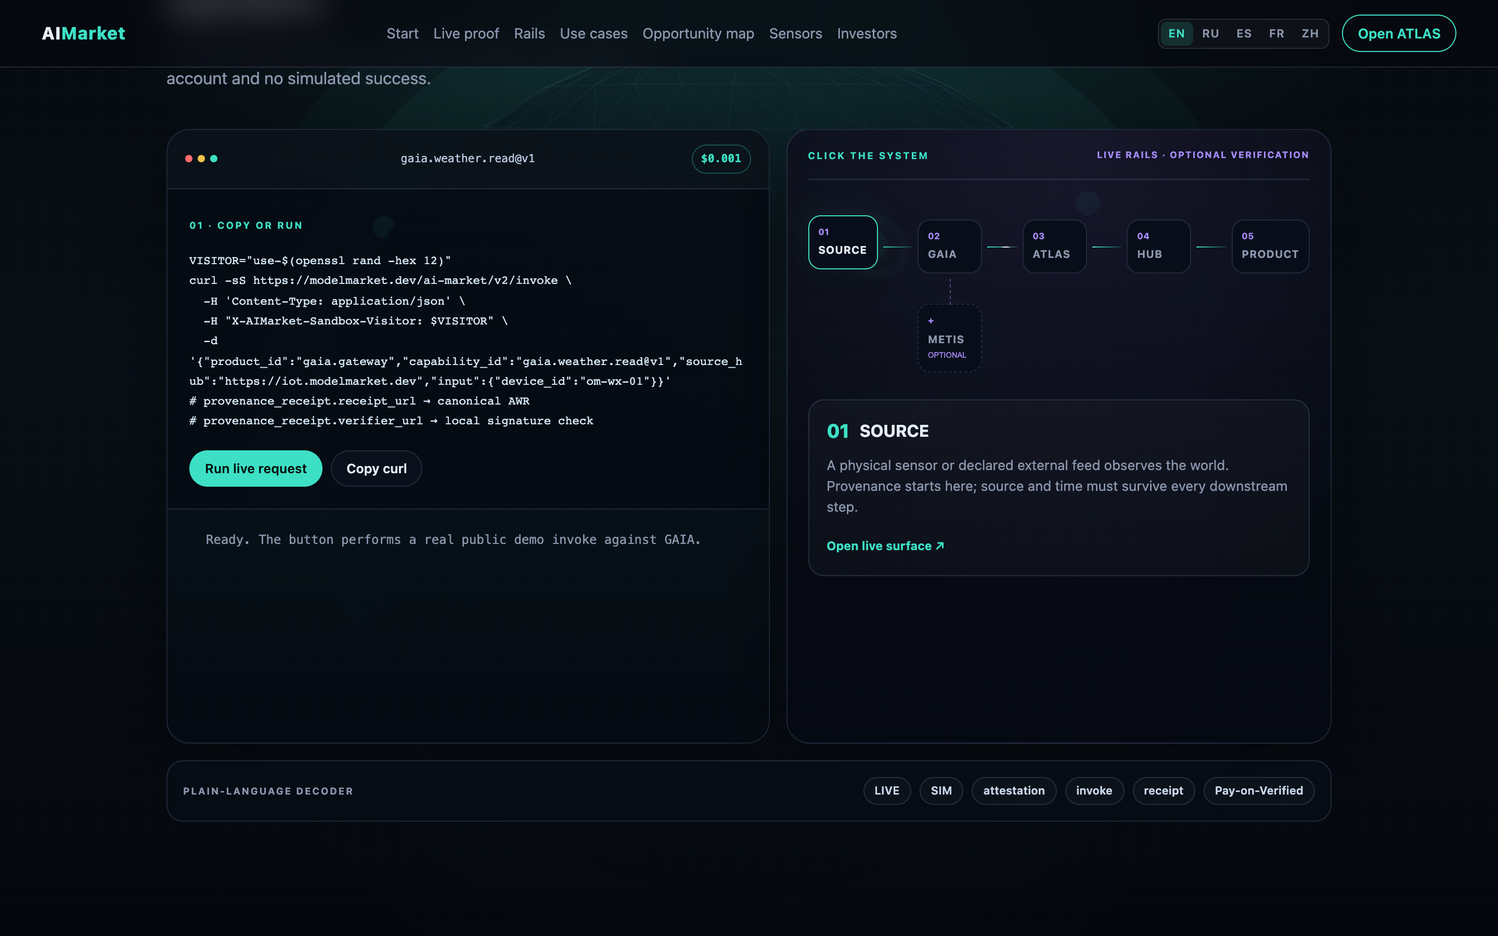Switch language to FR

pos(1276,33)
